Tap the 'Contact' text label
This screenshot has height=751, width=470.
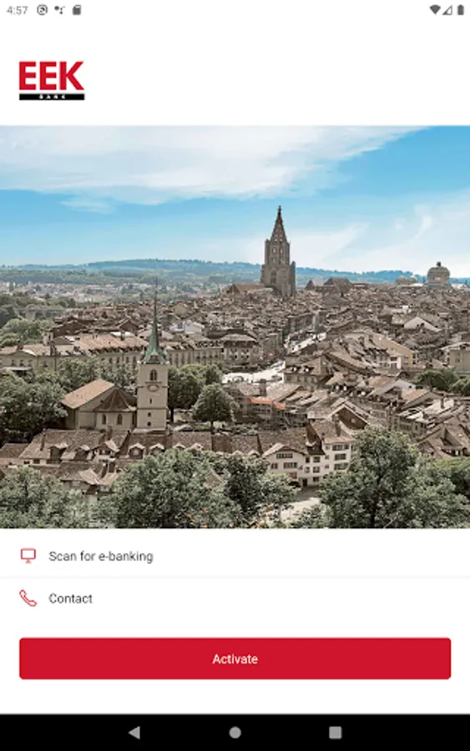point(70,598)
